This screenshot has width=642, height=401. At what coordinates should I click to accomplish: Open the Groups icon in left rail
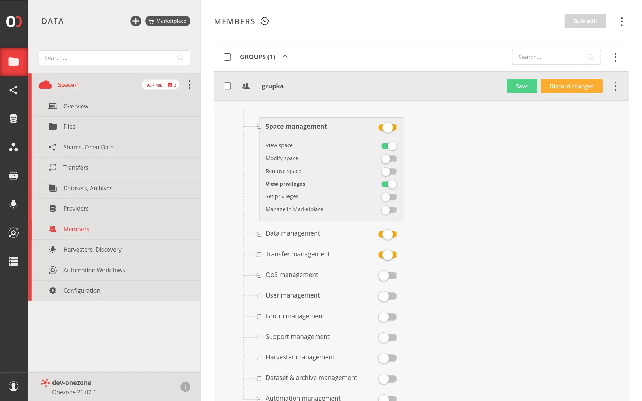click(x=14, y=147)
